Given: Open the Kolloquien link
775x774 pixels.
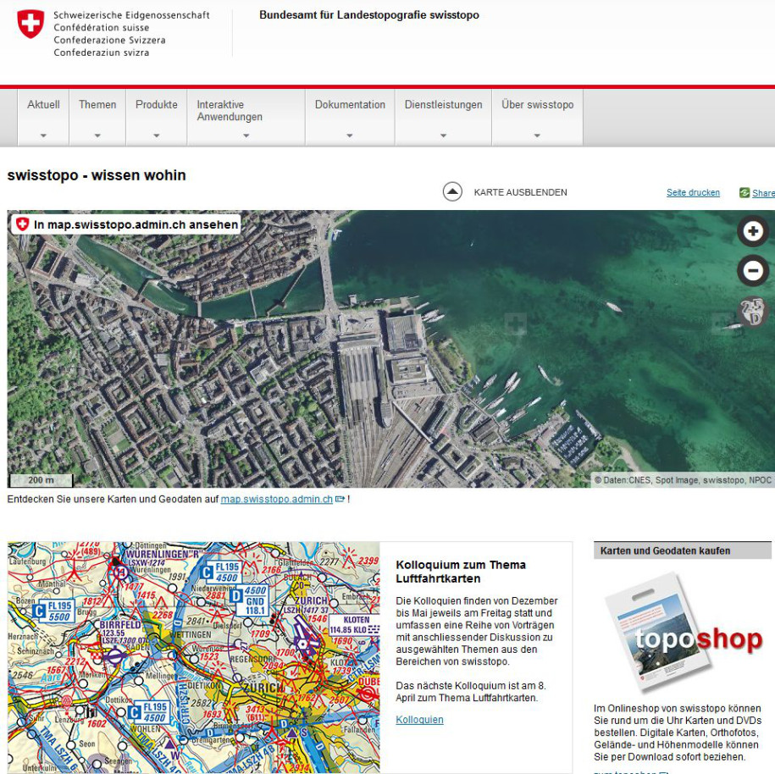Looking at the screenshot, I should [419, 720].
